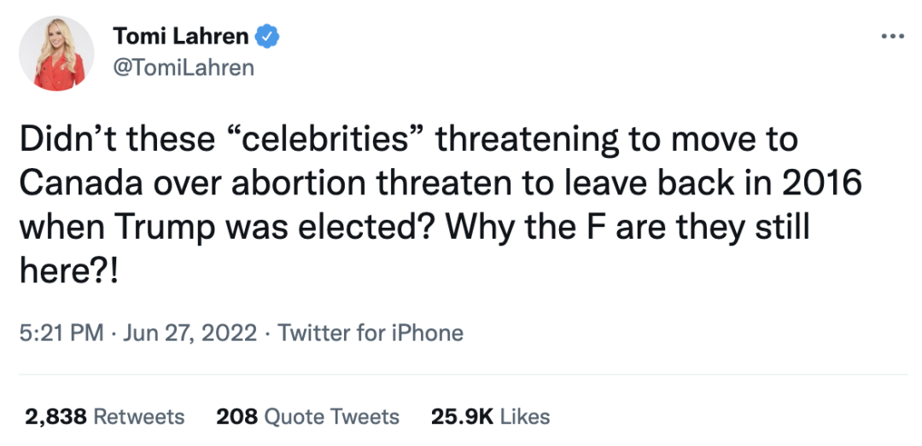Open the Twitter for iPhone source link
The height and width of the screenshot is (446, 922).
coord(371,333)
